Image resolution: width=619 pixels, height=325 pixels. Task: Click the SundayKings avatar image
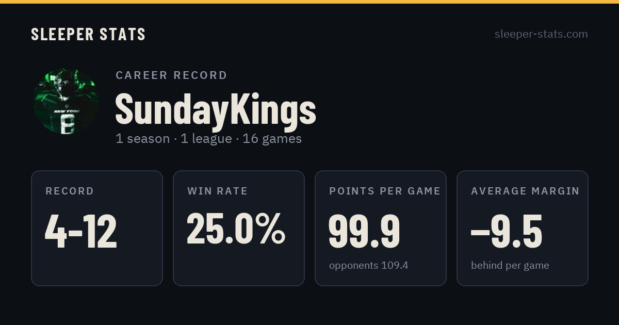click(x=66, y=102)
